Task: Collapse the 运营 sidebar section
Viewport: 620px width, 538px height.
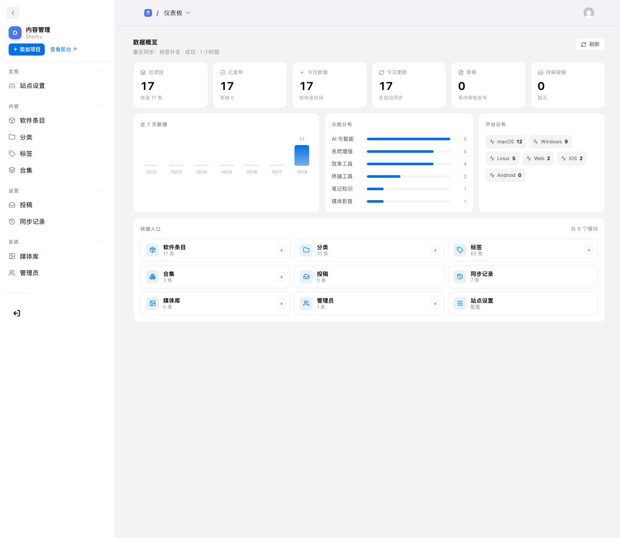Action: pos(102,191)
